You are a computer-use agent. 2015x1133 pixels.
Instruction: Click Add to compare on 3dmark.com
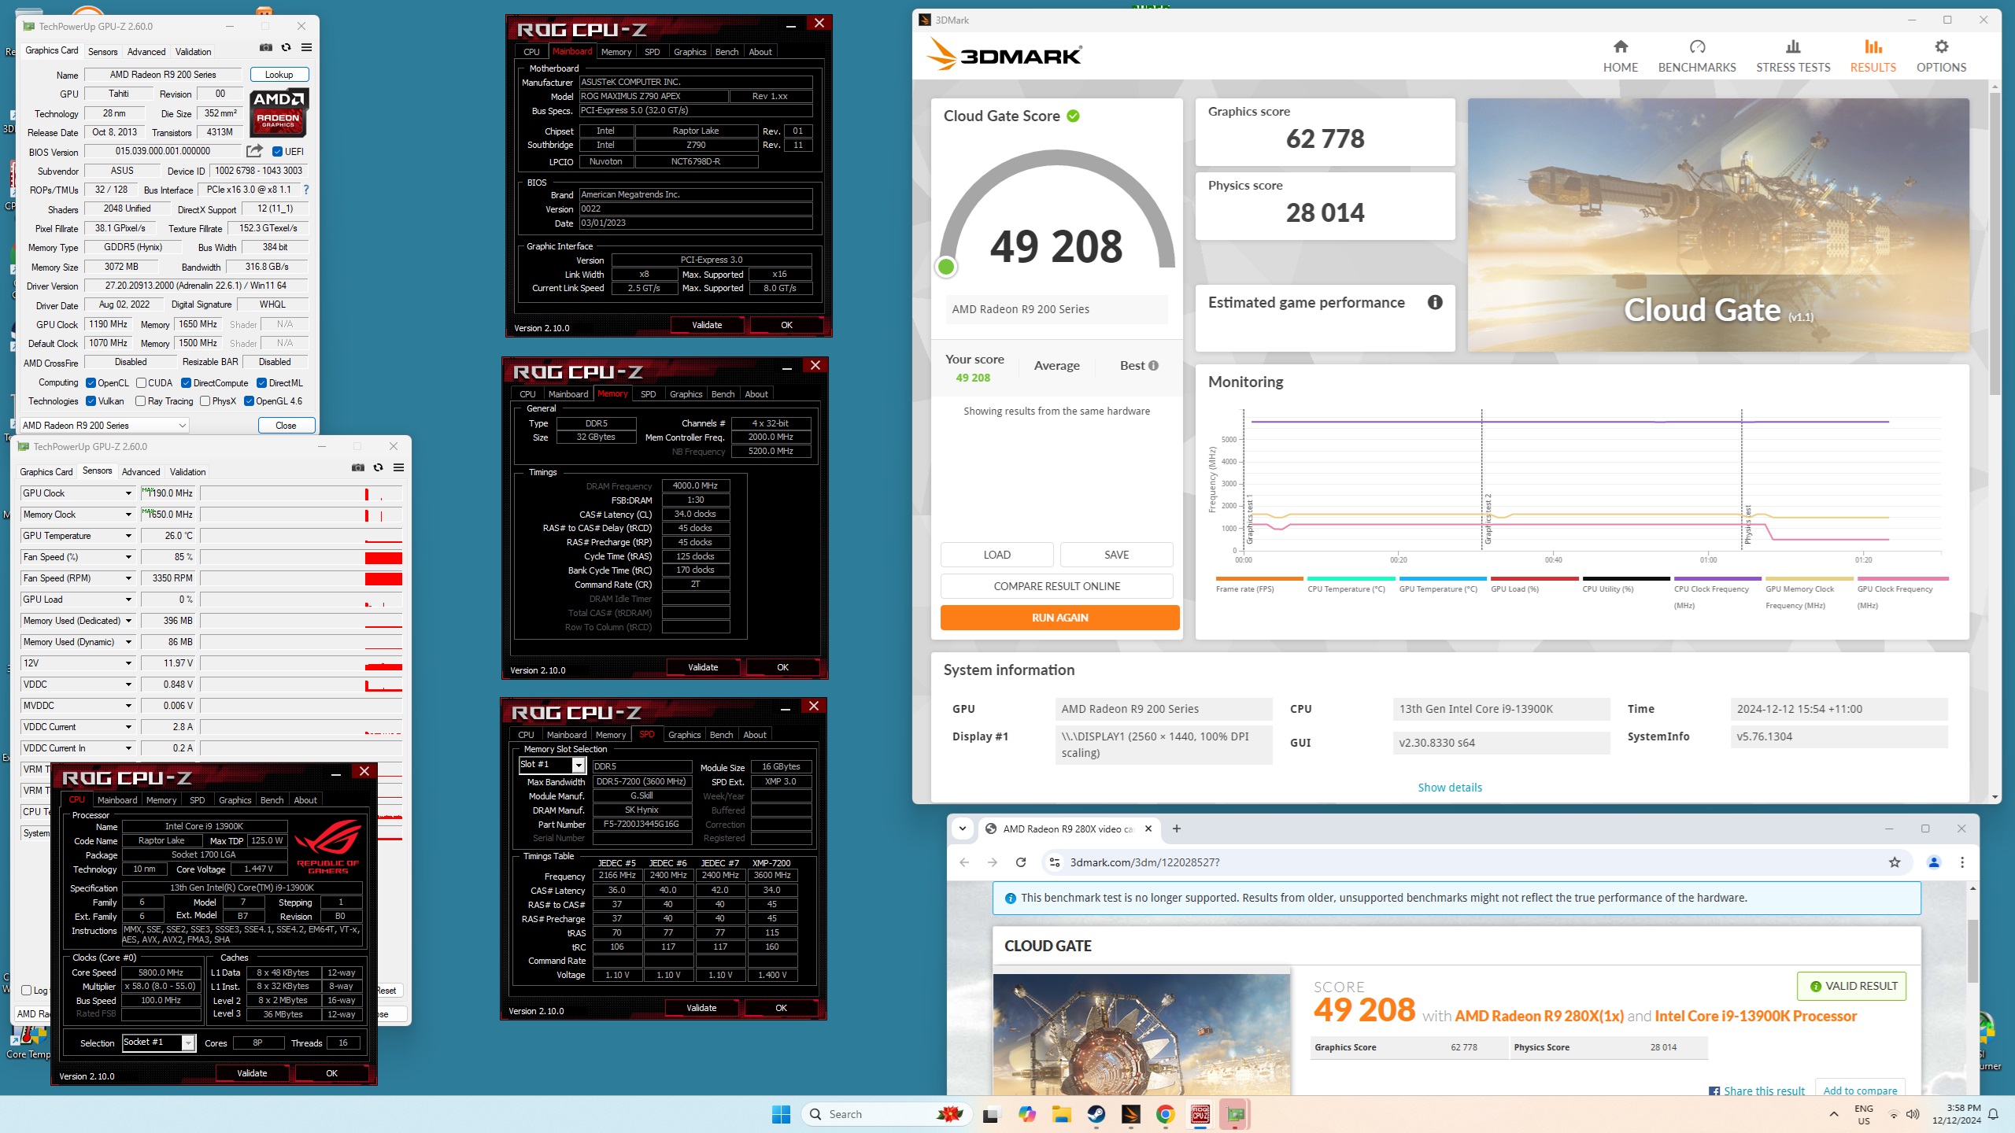point(1860,1090)
